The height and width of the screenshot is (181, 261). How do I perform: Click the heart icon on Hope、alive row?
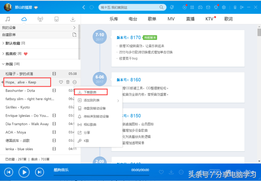(x=61, y=82)
